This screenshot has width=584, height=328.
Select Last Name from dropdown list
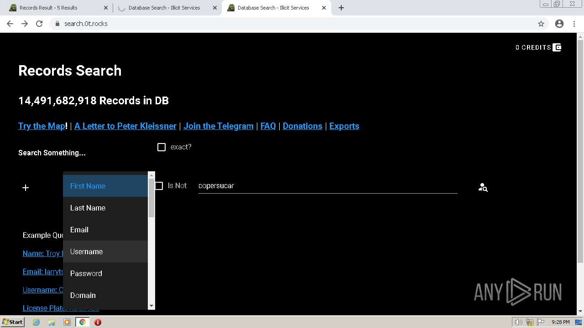click(105, 208)
